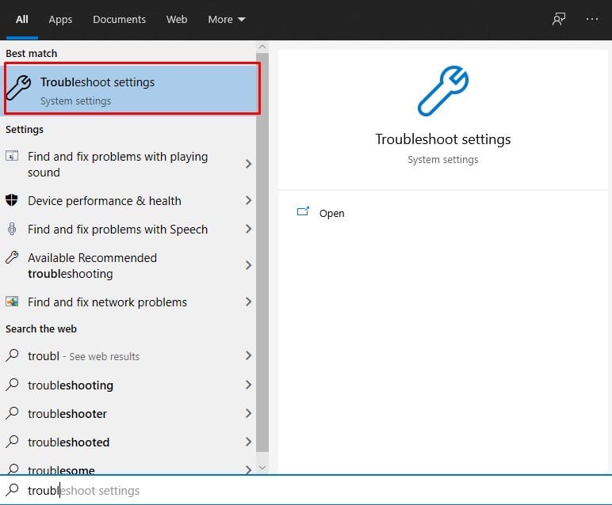Click the wrench icon of Troubleshoot settings best match

point(19,88)
